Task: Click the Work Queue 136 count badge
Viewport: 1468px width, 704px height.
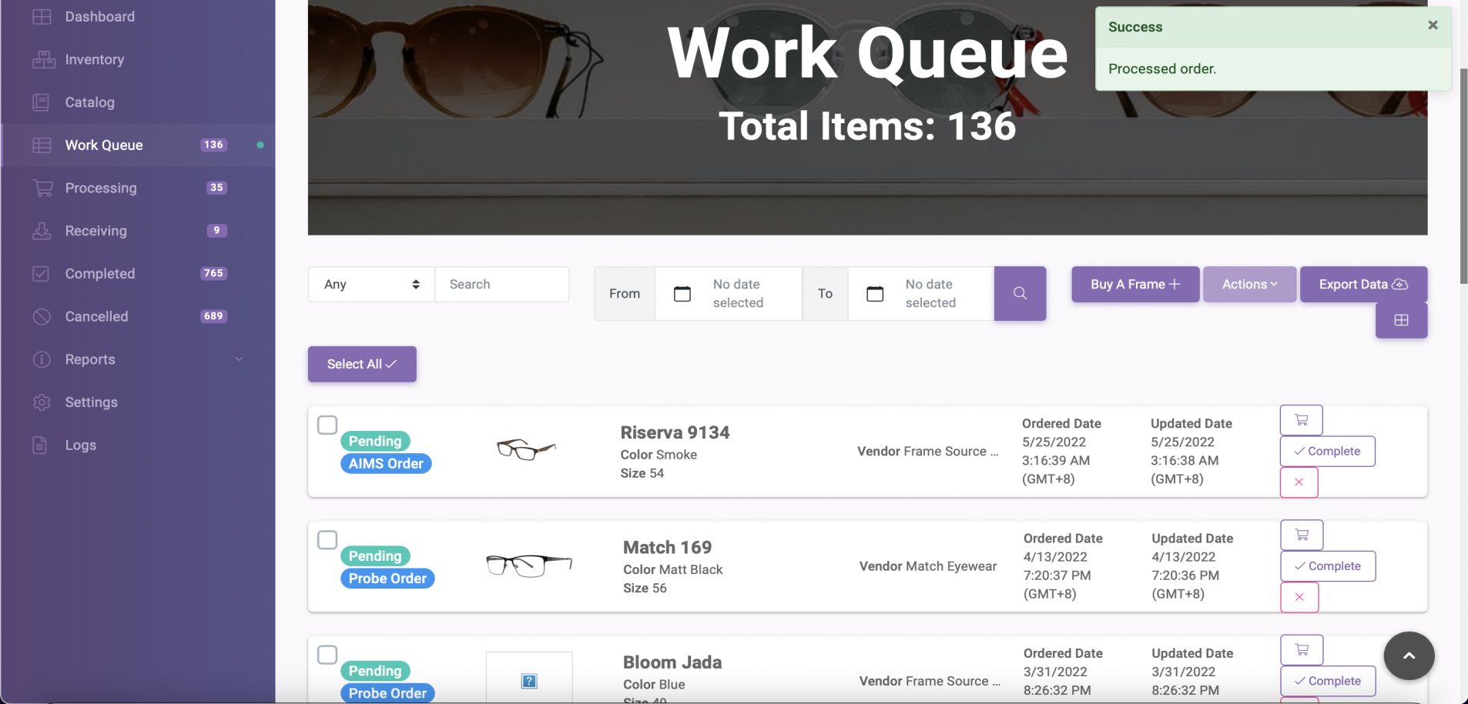Action: click(213, 145)
